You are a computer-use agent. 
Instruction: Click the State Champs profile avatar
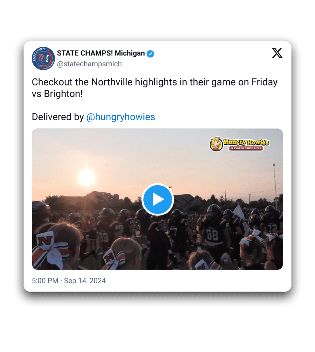click(43, 58)
